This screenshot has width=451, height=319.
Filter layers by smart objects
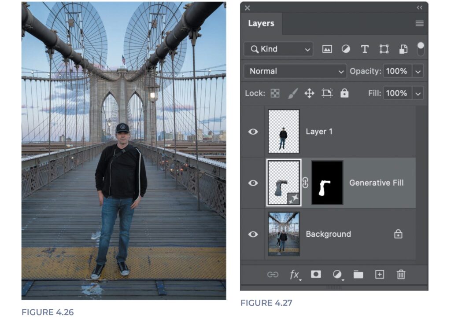(403, 49)
